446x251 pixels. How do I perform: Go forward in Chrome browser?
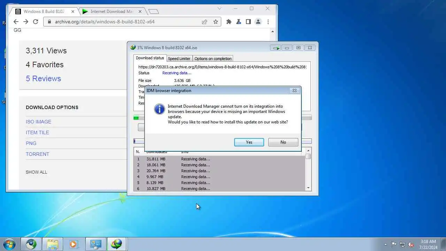click(25, 22)
